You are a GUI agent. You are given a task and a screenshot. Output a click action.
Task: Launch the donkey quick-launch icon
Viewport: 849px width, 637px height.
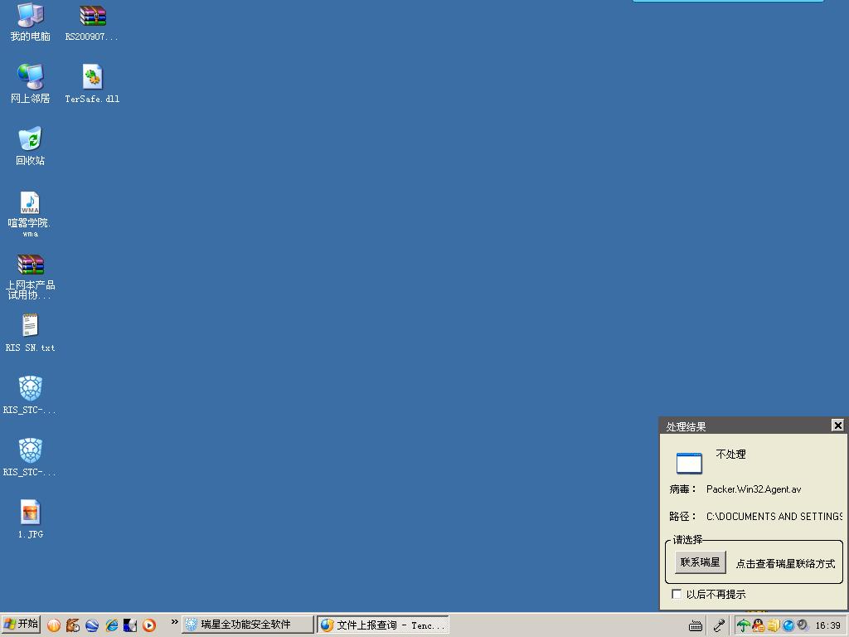point(73,625)
